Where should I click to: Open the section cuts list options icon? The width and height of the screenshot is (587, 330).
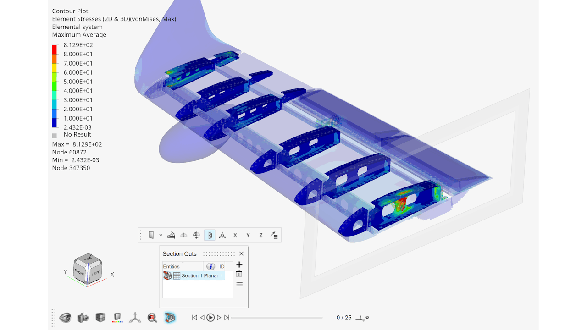coord(239,284)
